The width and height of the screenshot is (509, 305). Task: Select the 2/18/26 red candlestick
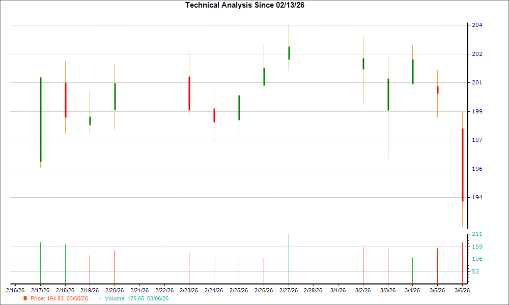coord(66,100)
